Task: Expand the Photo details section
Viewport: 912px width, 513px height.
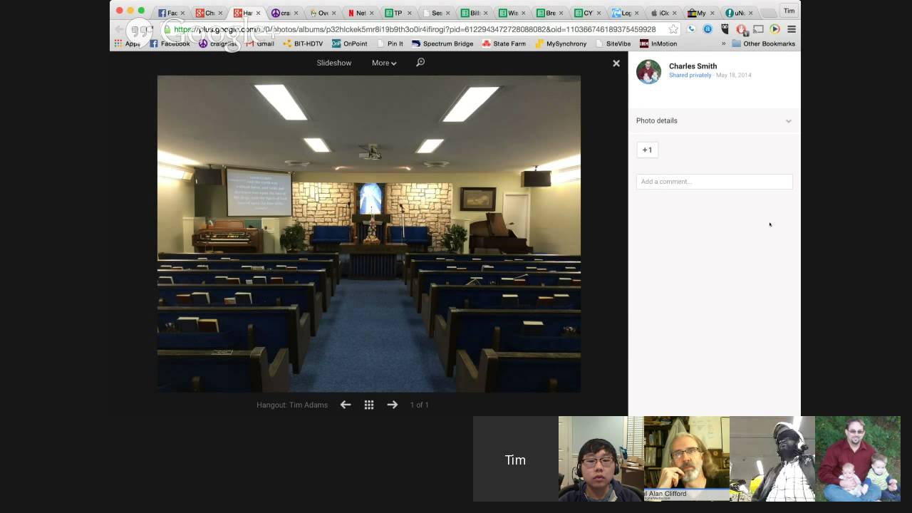Action: pyautogui.click(x=714, y=120)
